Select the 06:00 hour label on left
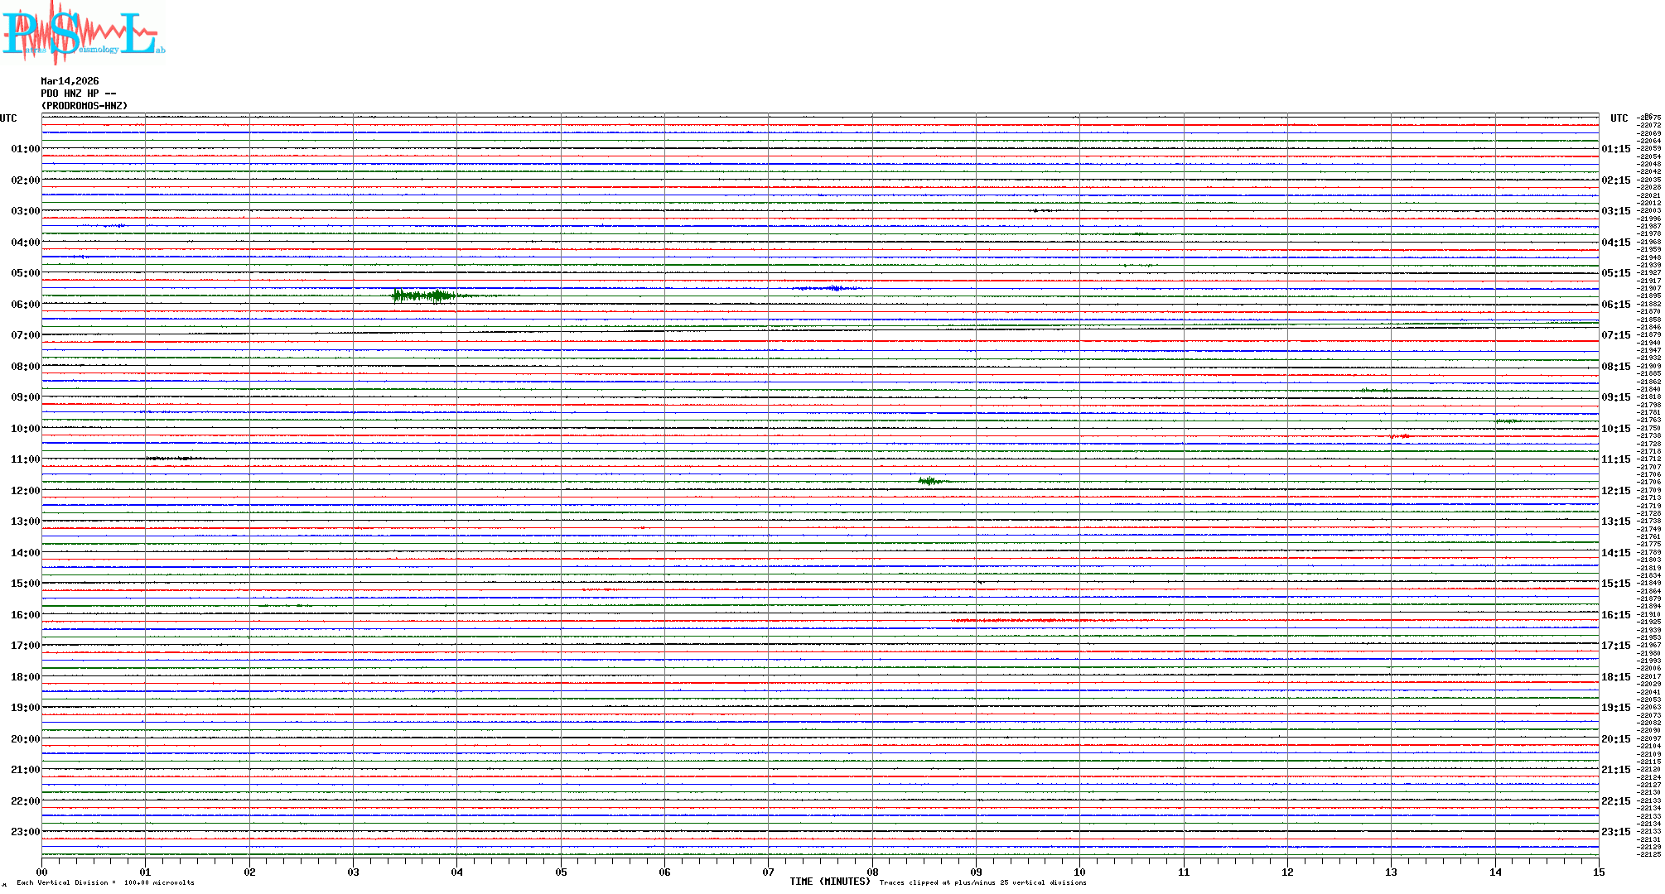The width and height of the screenshot is (1665, 894). (25, 305)
